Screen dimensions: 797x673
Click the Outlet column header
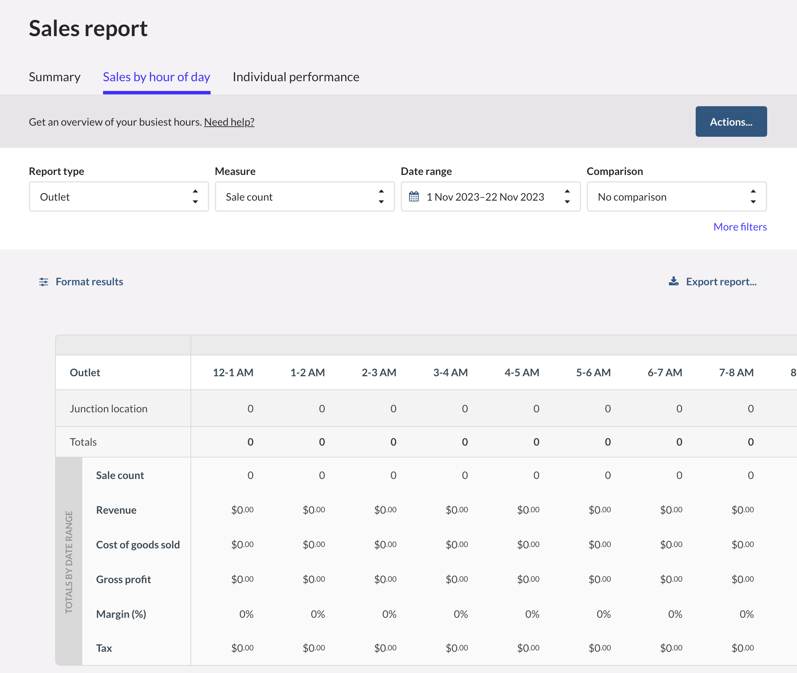(x=85, y=373)
